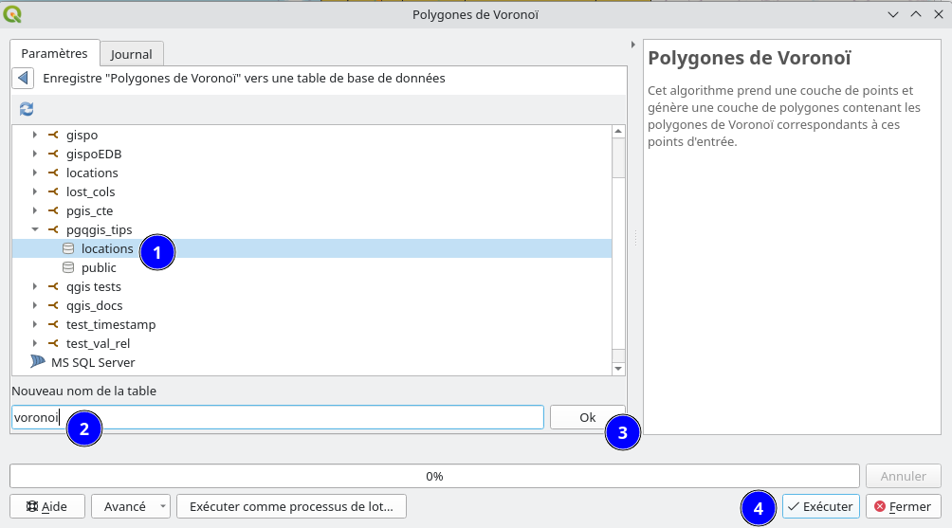Screen dimensions: 952x528
Task: Switch to the Paramètres tab
Action: coord(54,53)
